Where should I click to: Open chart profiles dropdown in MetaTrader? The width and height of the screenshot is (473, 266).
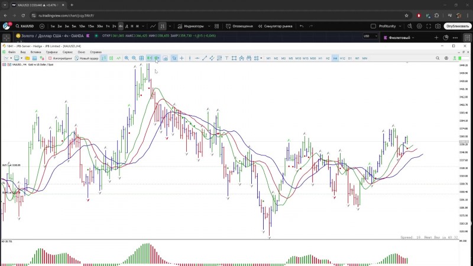tap(21, 58)
